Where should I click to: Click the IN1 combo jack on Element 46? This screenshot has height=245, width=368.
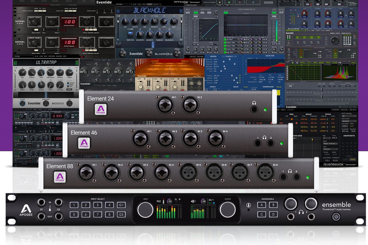[x=140, y=138]
